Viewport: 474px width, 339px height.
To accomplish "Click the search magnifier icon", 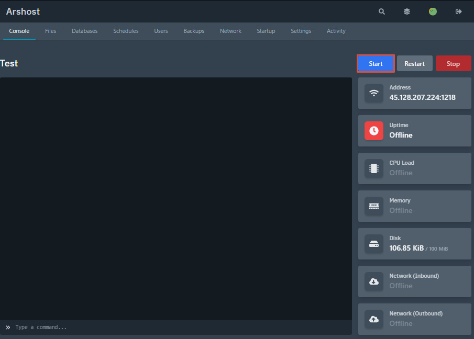I will pyautogui.click(x=381, y=12).
